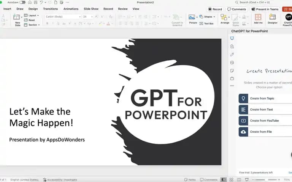
Task: Click Present in Teams button
Action: coord(265,9)
